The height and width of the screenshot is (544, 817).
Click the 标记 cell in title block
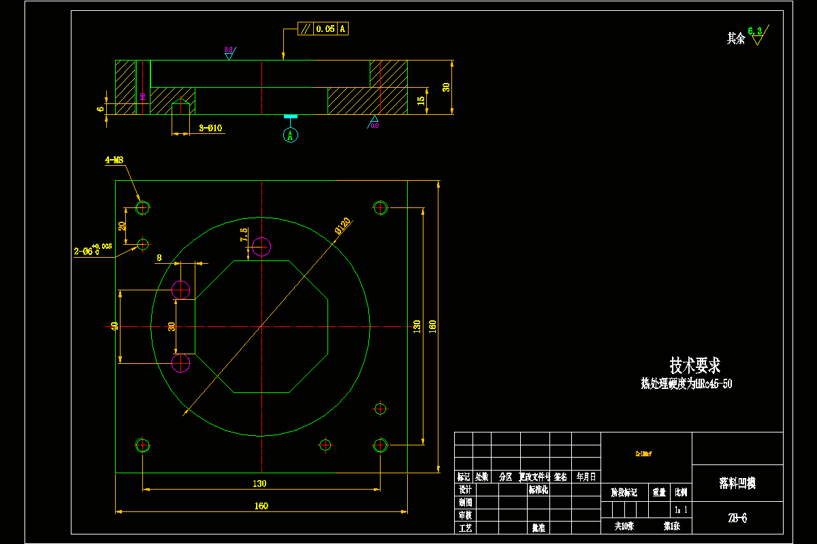pos(464,477)
